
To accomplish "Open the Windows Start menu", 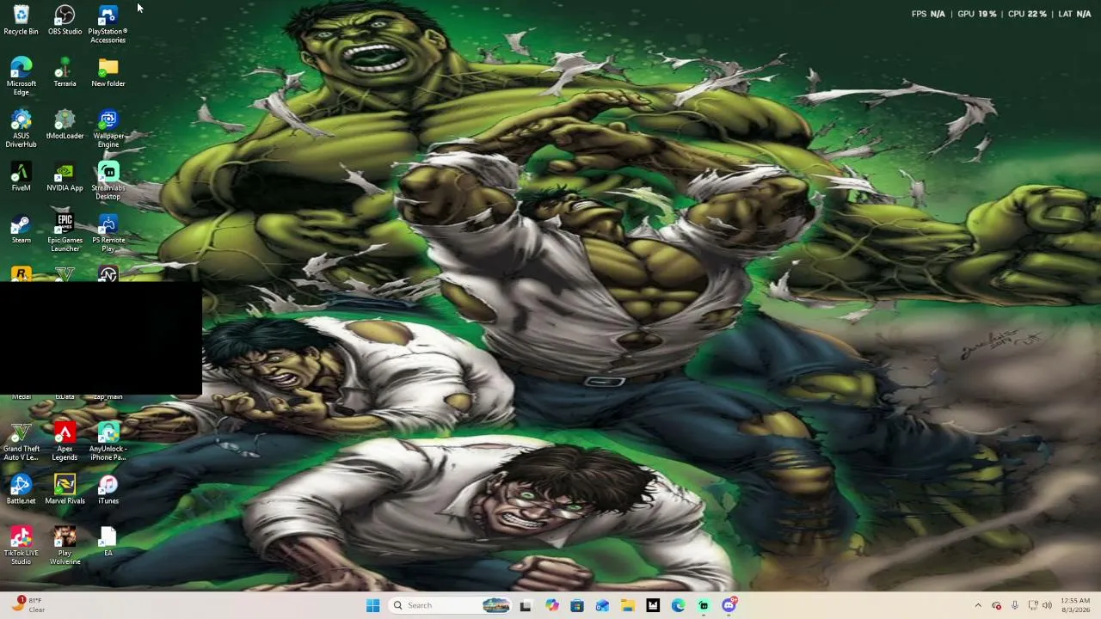I will [372, 605].
